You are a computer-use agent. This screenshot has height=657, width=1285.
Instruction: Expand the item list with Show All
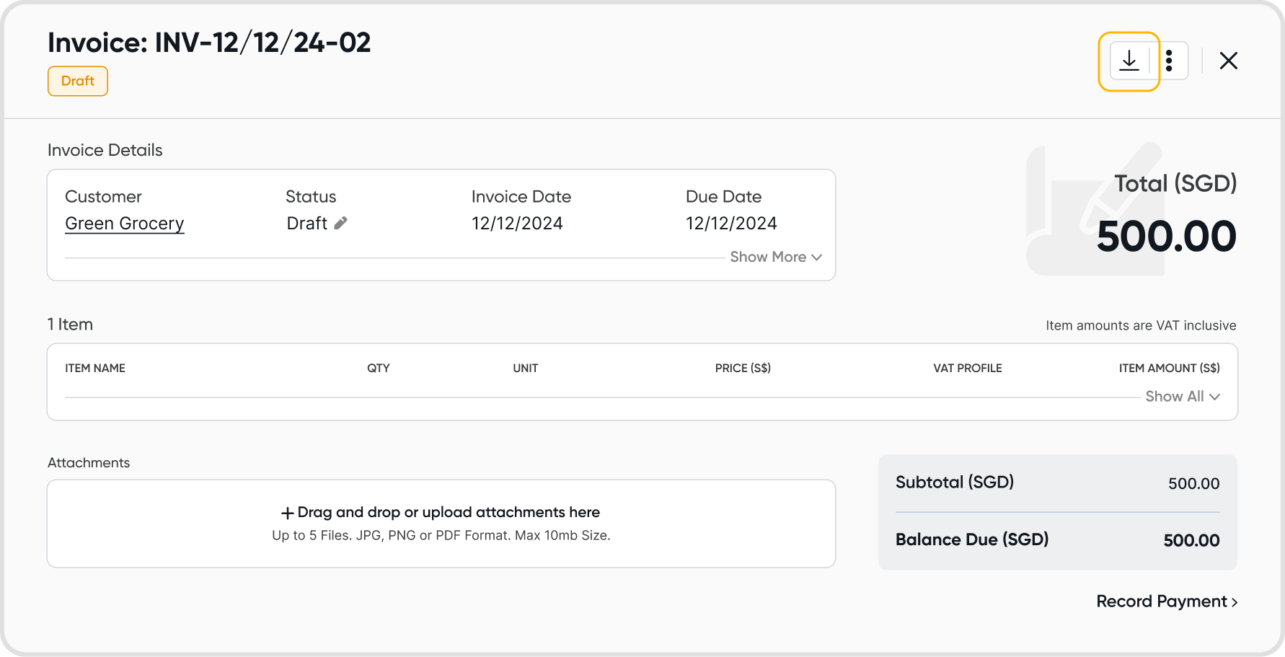click(1174, 396)
